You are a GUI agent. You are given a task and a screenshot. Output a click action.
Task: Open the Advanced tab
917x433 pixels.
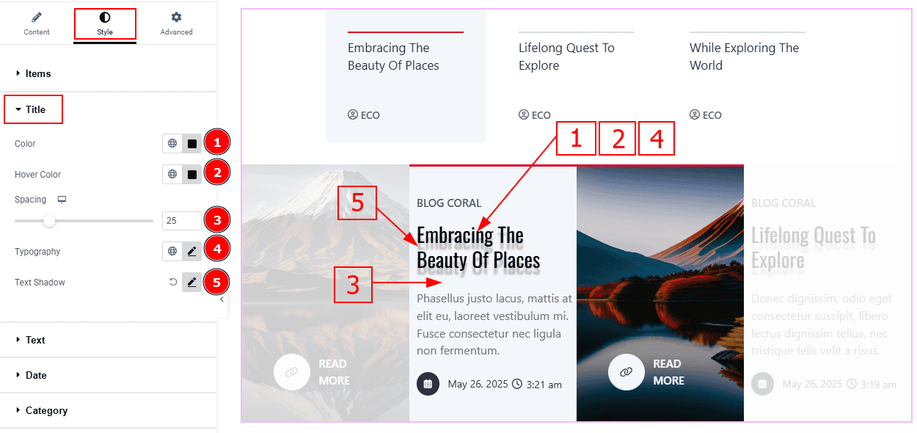tap(176, 23)
